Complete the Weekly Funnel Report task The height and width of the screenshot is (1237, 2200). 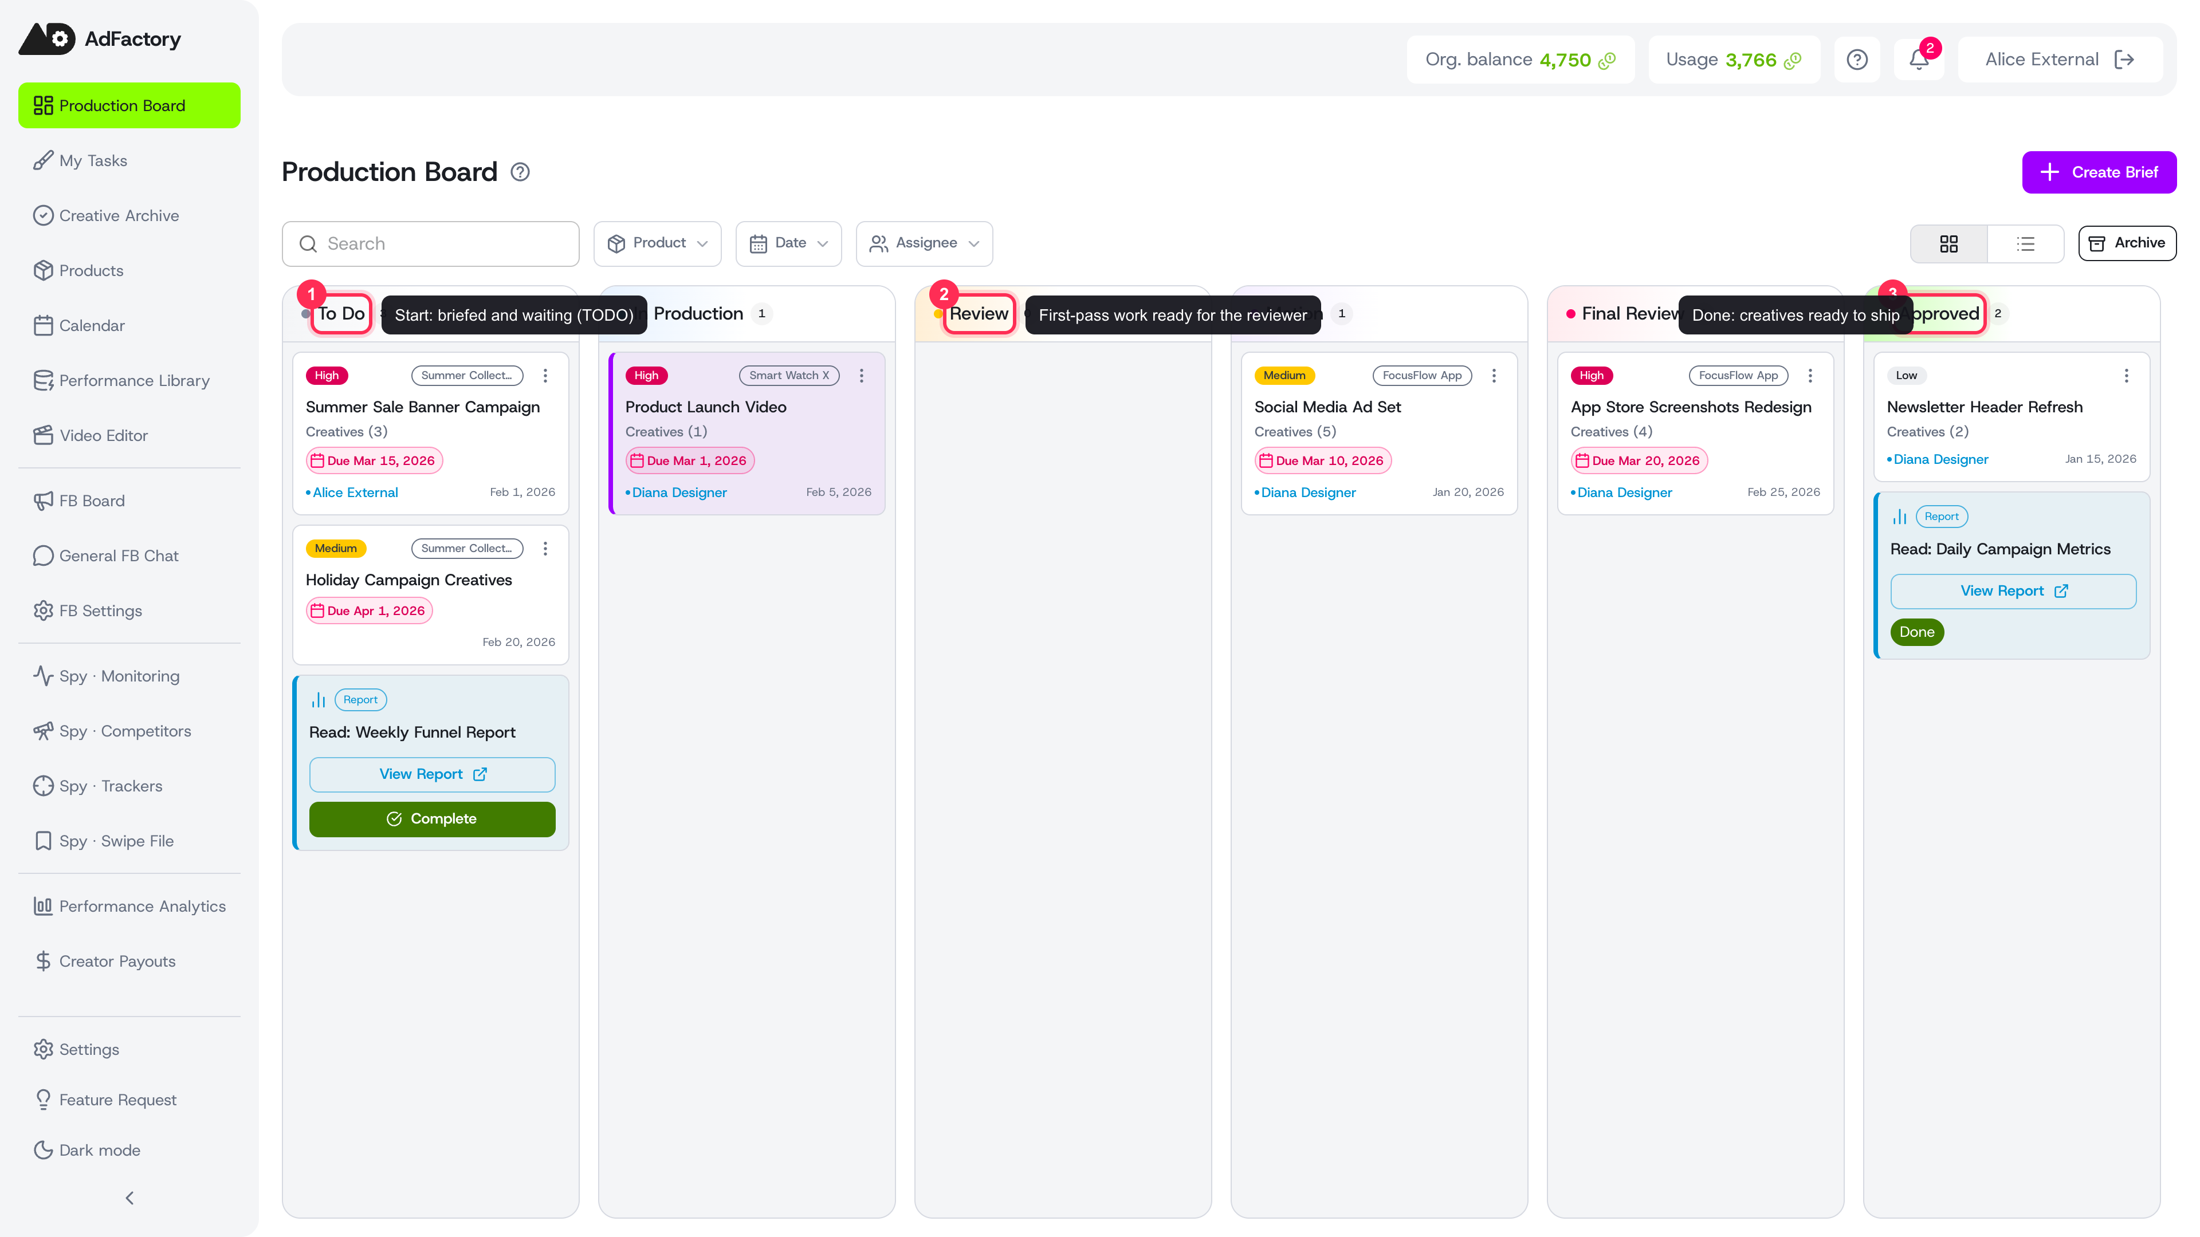point(432,820)
